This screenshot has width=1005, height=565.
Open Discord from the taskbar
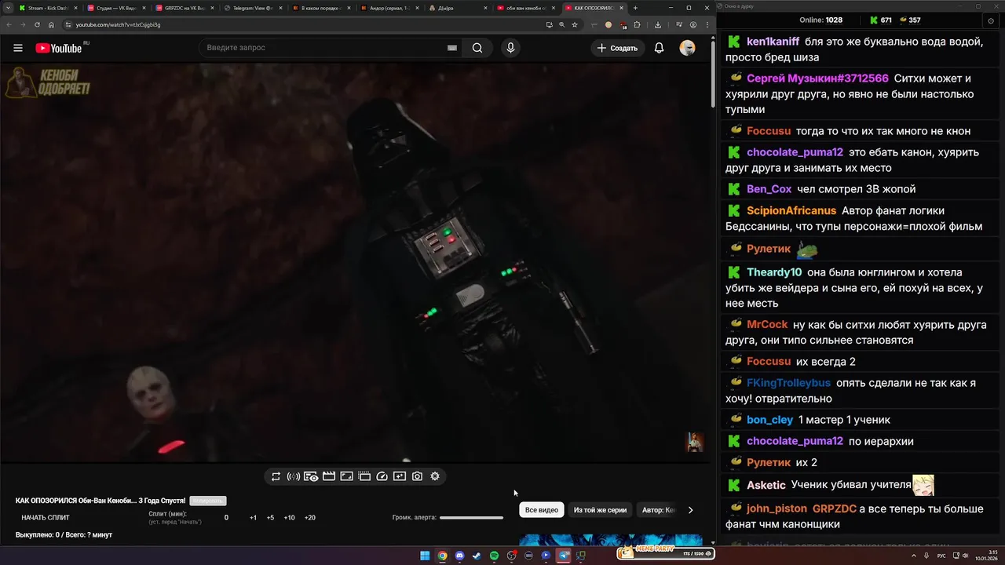coord(459,556)
